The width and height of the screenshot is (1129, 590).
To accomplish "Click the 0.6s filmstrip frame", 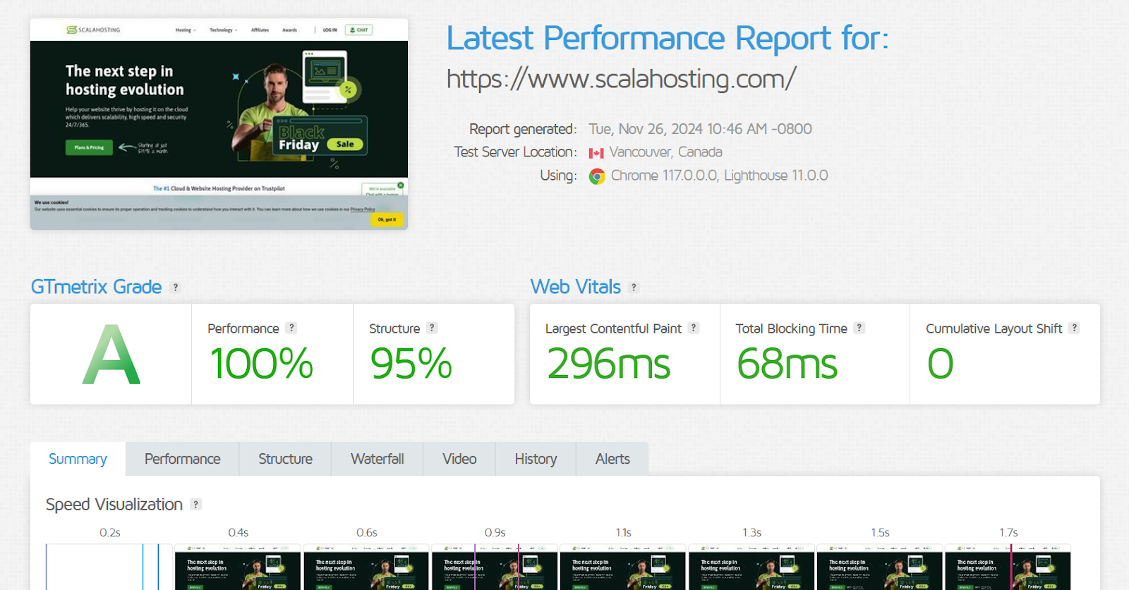I will point(366,567).
